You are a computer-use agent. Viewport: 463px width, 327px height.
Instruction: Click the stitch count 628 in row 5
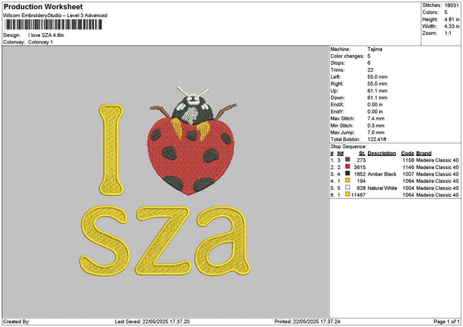click(361, 188)
